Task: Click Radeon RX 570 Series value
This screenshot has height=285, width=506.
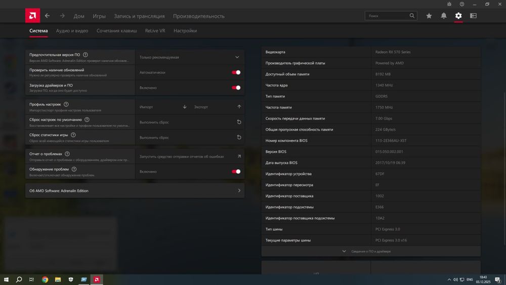Action: tap(393, 52)
